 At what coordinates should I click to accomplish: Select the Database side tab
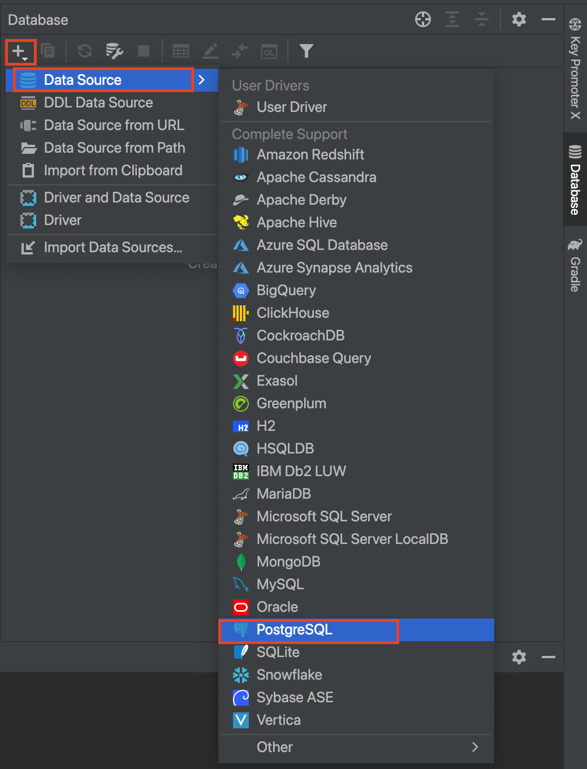575,180
